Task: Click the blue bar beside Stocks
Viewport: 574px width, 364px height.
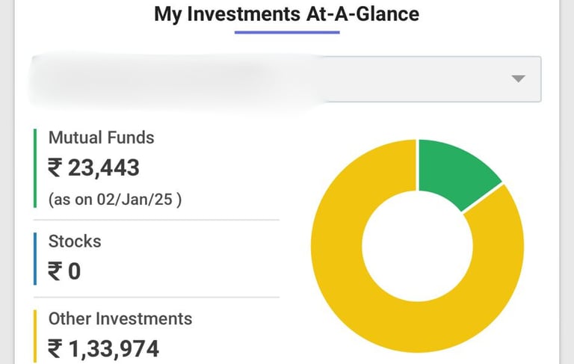Action: click(35, 258)
